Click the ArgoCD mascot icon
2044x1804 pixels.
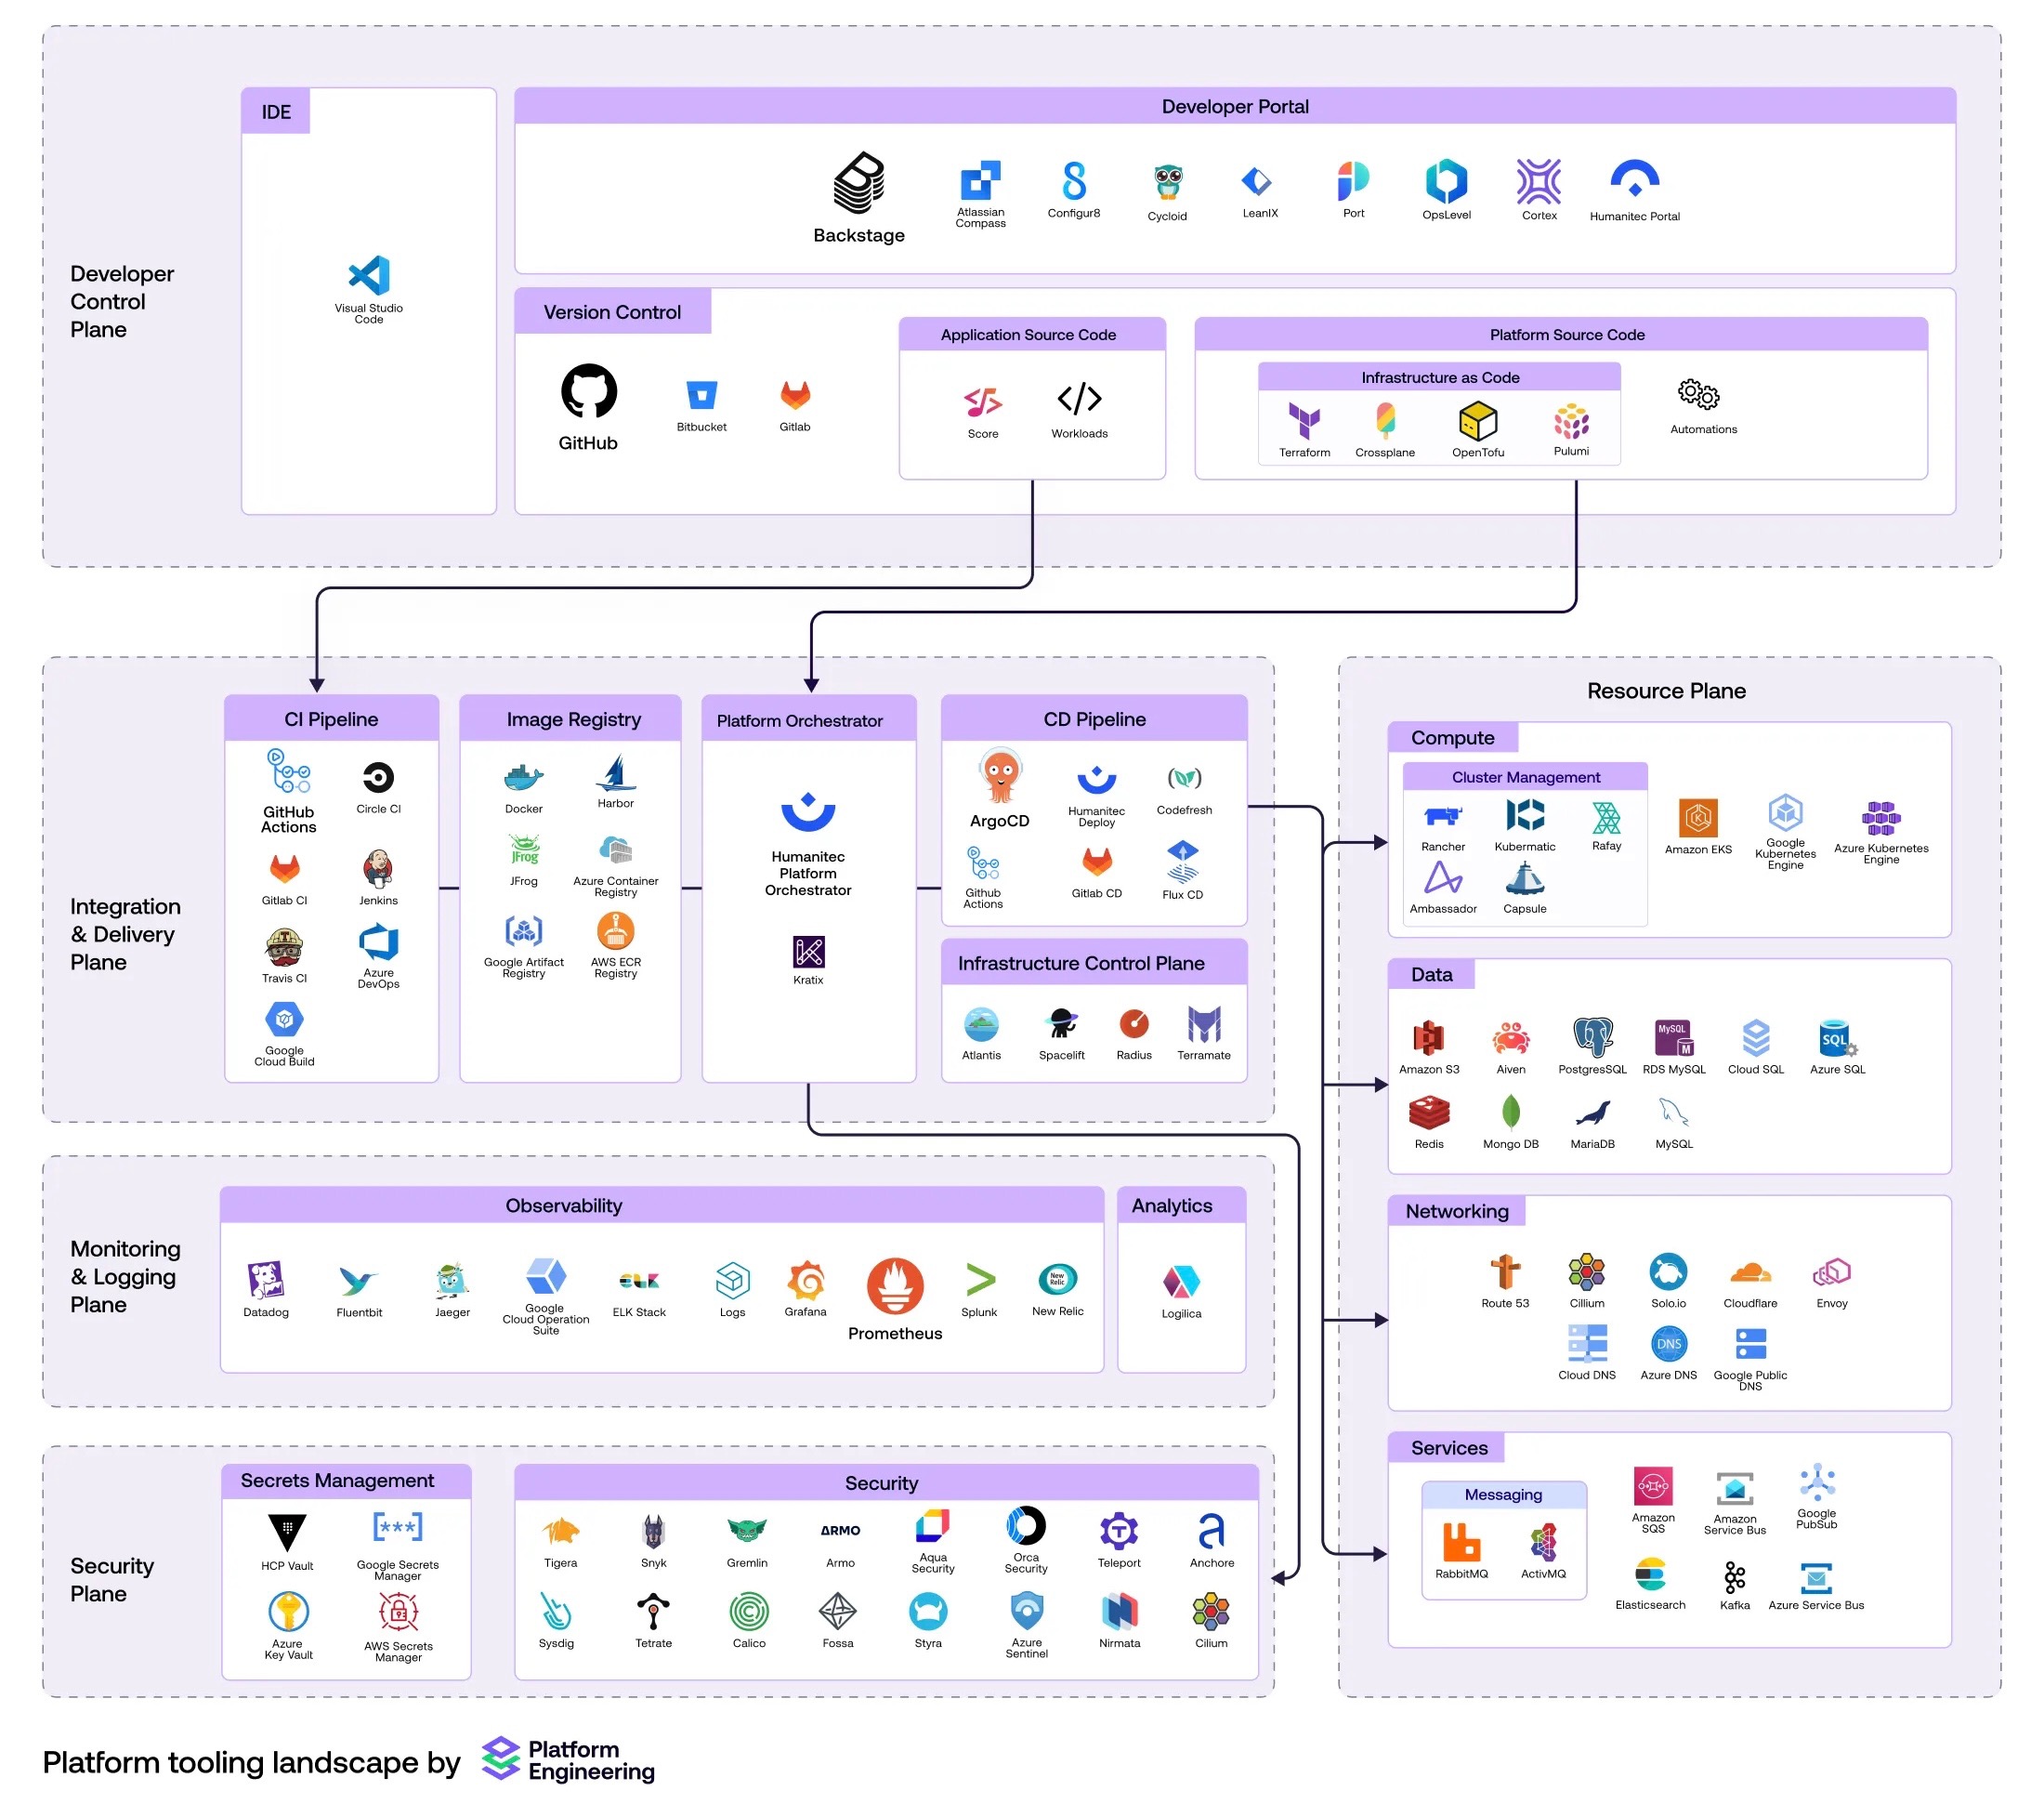(999, 776)
